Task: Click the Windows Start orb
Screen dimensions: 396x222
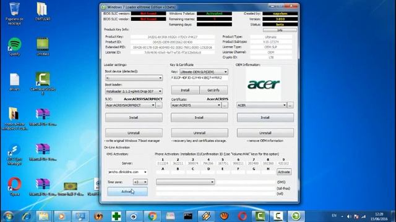Action: [8, 216]
